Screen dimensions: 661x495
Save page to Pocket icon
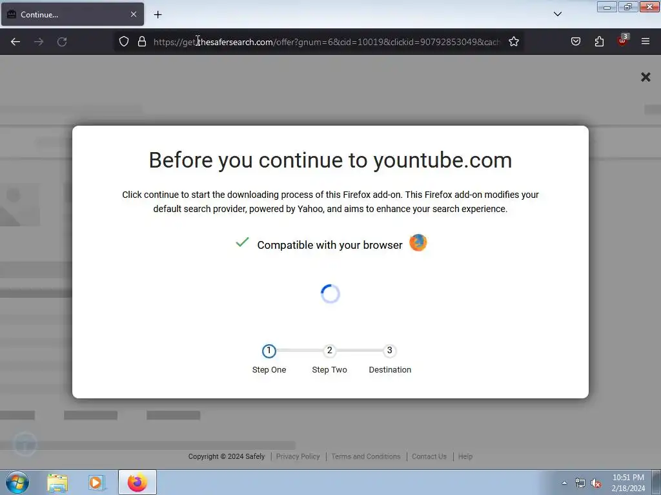tap(575, 42)
